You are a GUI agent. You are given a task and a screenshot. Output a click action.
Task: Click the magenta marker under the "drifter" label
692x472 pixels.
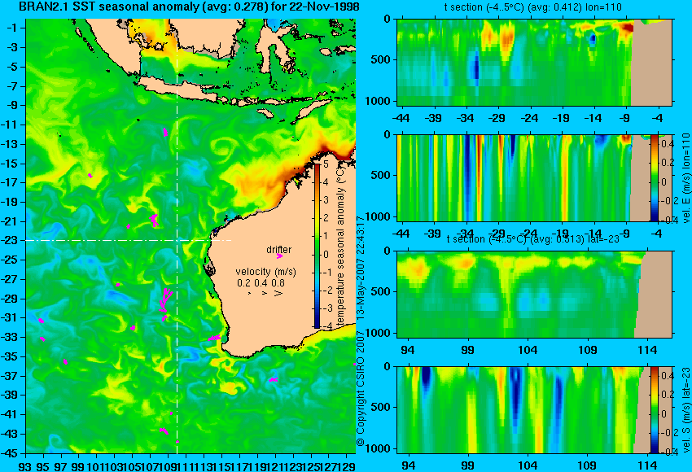click(279, 256)
